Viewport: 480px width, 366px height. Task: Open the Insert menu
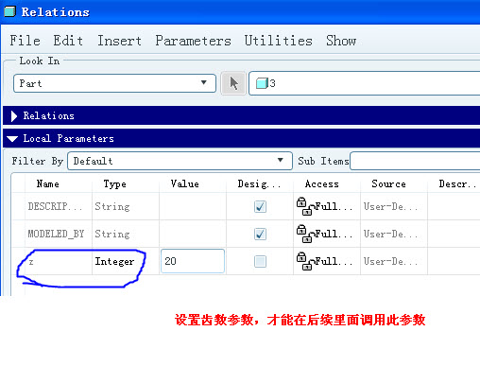pyautogui.click(x=119, y=41)
